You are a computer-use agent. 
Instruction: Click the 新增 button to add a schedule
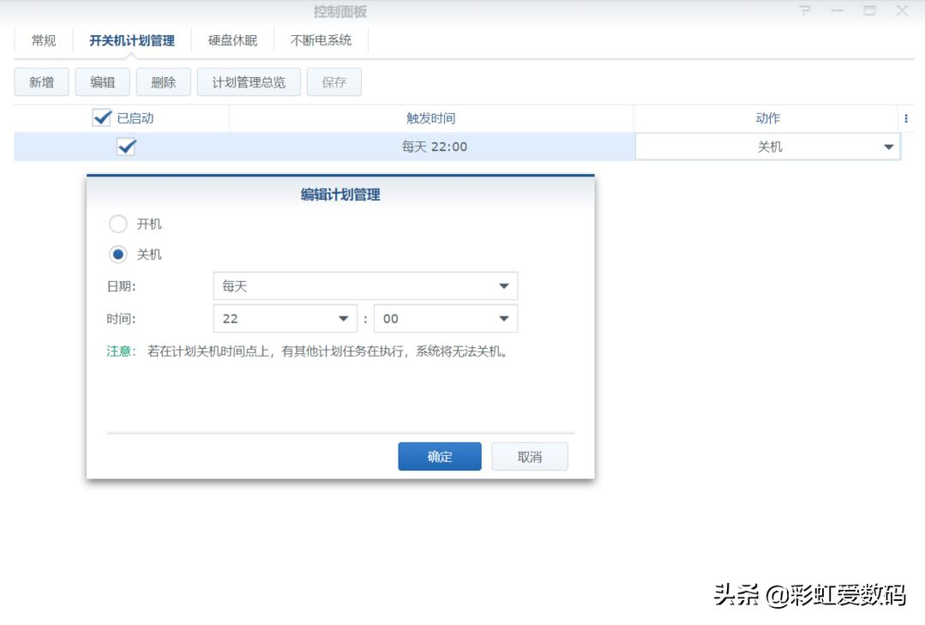click(x=40, y=81)
